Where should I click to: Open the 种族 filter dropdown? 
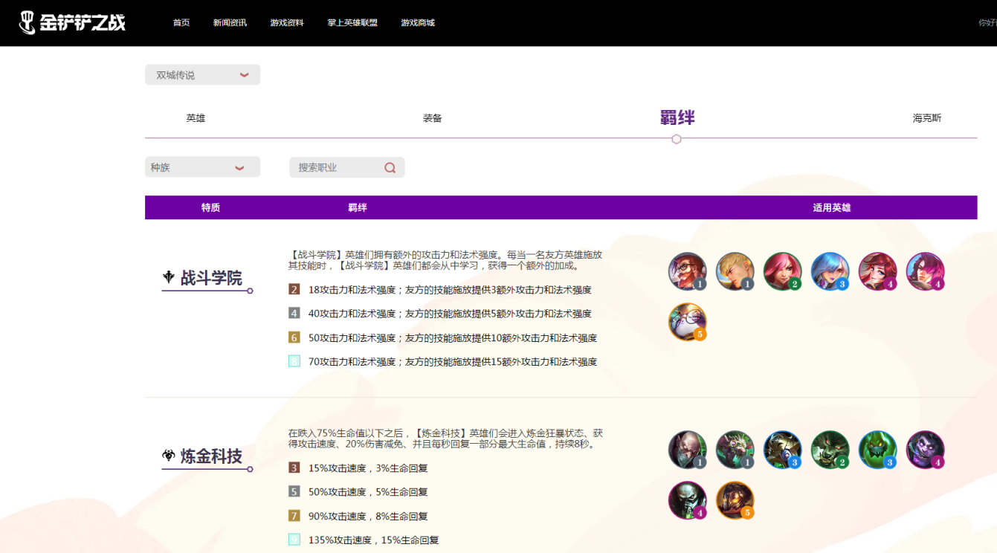click(x=202, y=167)
